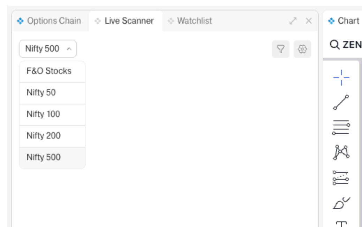Collapse the Nifty 500 index dropdown
The image size is (362, 227).
(x=48, y=49)
